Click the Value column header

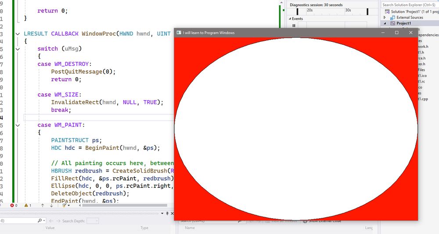click(50, 228)
